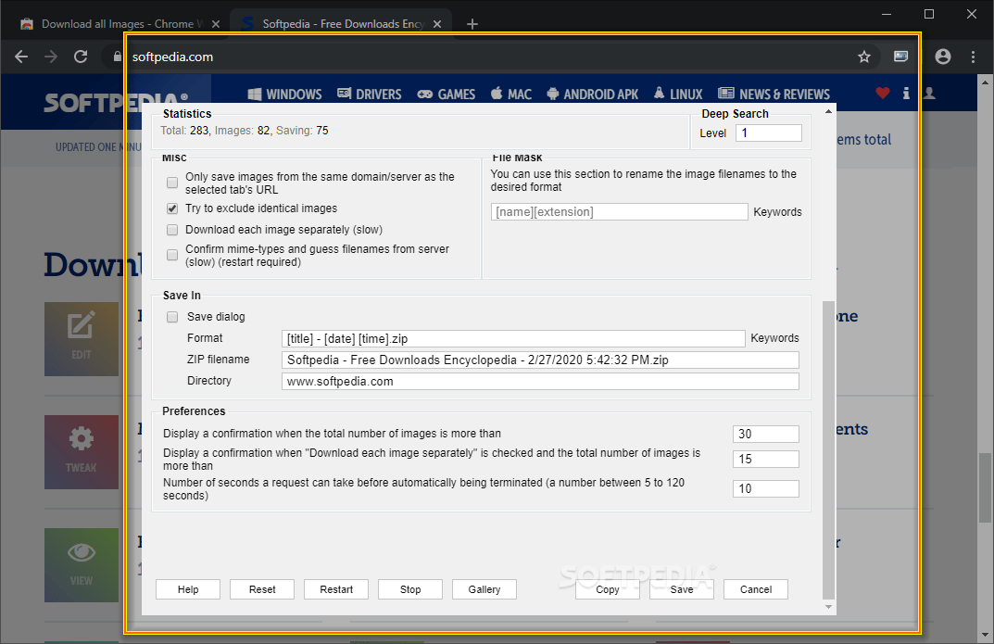Image resolution: width=994 pixels, height=644 pixels.
Task: Click the dialog scrollbar up arrow
Action: click(x=828, y=111)
